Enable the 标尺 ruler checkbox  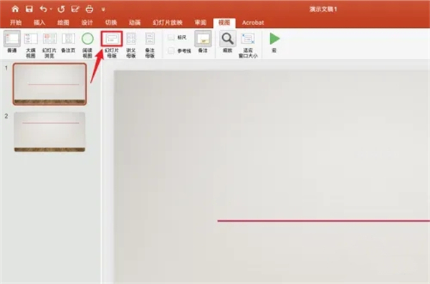(x=171, y=37)
